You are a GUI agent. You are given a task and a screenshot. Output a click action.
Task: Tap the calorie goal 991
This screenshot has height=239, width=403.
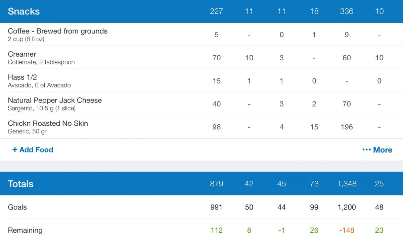pos(216,207)
